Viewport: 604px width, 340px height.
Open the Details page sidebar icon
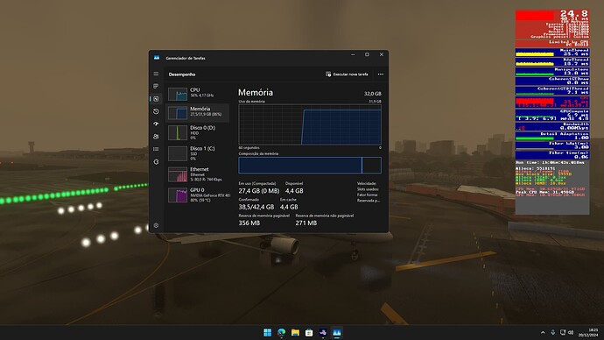click(x=156, y=149)
